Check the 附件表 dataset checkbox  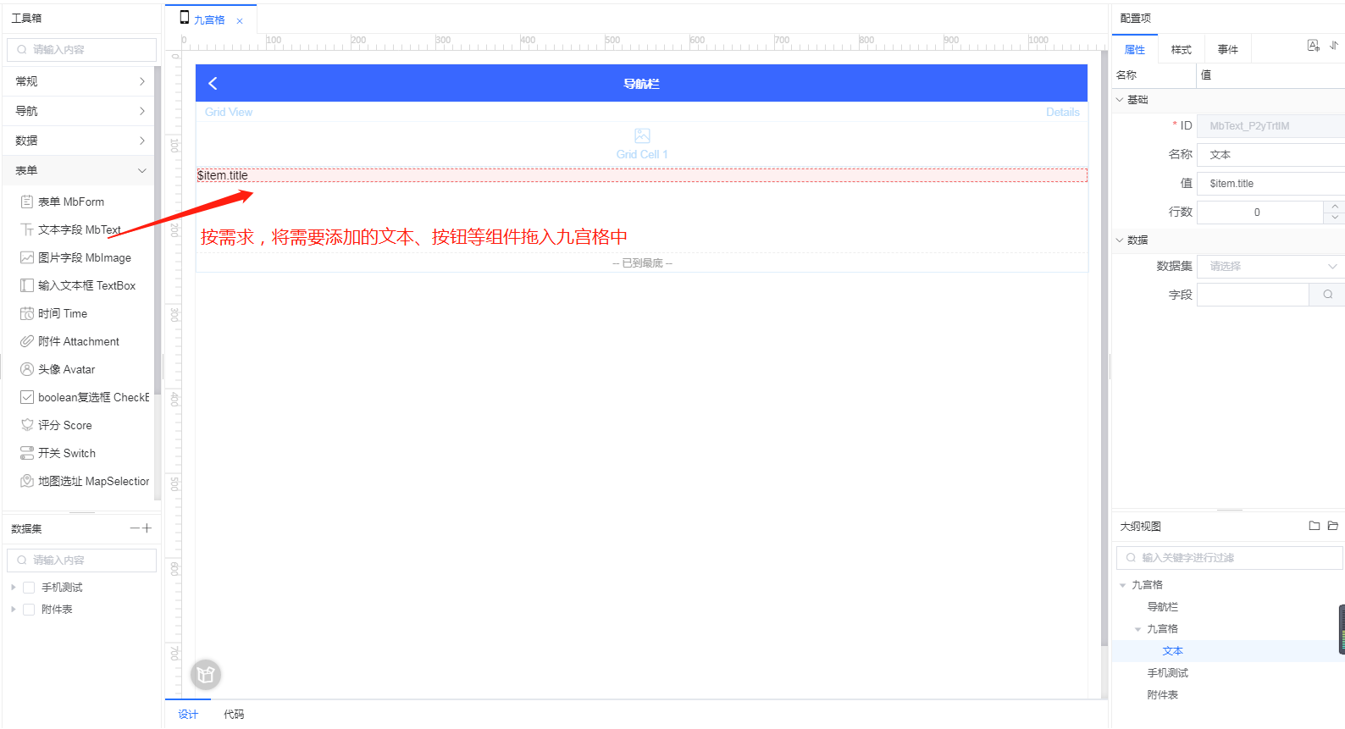pos(29,610)
